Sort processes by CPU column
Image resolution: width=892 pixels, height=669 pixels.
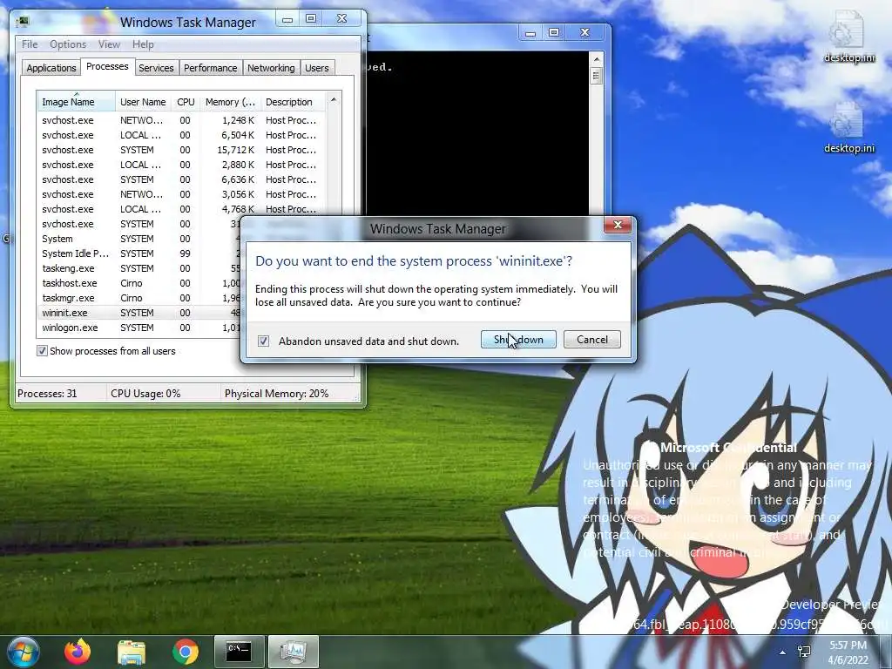(x=186, y=102)
